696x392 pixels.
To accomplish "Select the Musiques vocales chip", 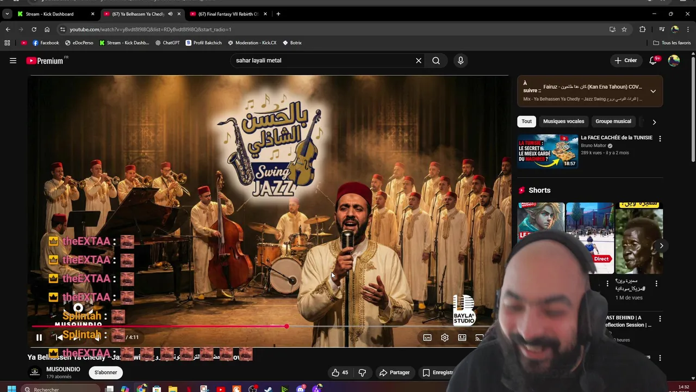I will point(563,121).
